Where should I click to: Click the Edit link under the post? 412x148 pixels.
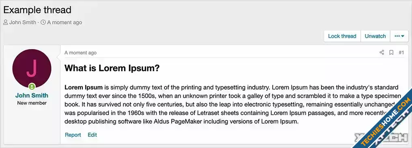tap(92, 135)
